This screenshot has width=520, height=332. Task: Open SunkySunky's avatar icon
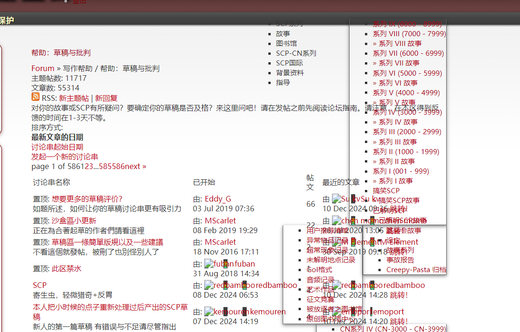coord(336,199)
